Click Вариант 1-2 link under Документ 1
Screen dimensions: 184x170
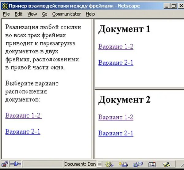coord(116,47)
